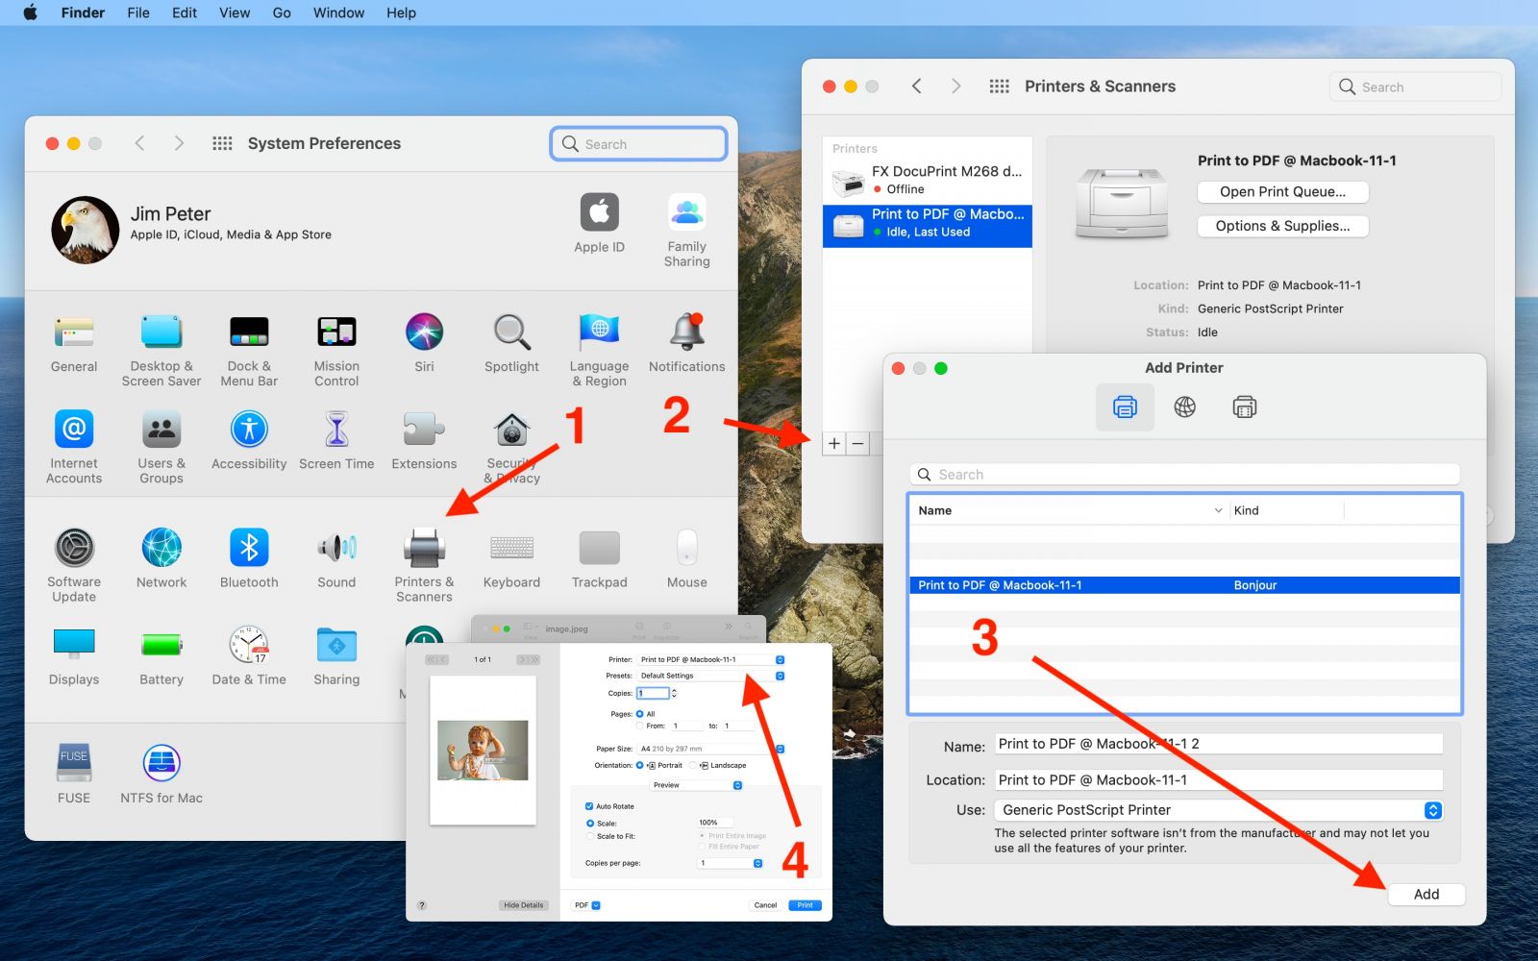Screen dimensions: 1538x961
Task: Open Presets dropdown showing Default Settings
Action: tap(711, 676)
